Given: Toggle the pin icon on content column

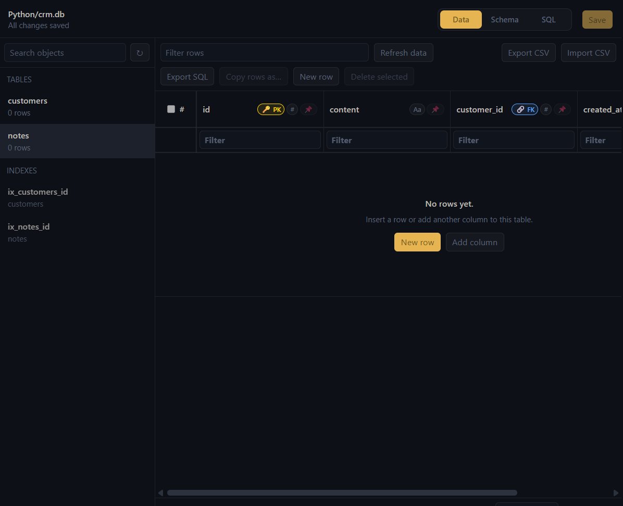Looking at the screenshot, I should (435, 109).
